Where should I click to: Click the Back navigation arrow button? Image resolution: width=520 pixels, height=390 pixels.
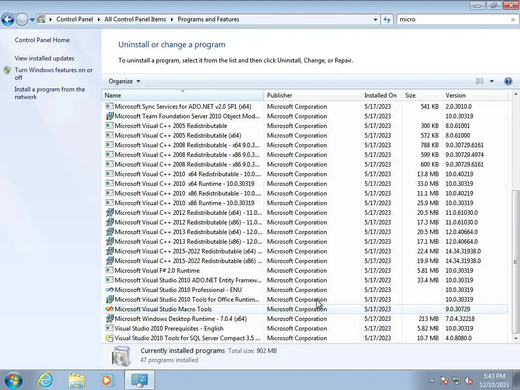coord(8,20)
